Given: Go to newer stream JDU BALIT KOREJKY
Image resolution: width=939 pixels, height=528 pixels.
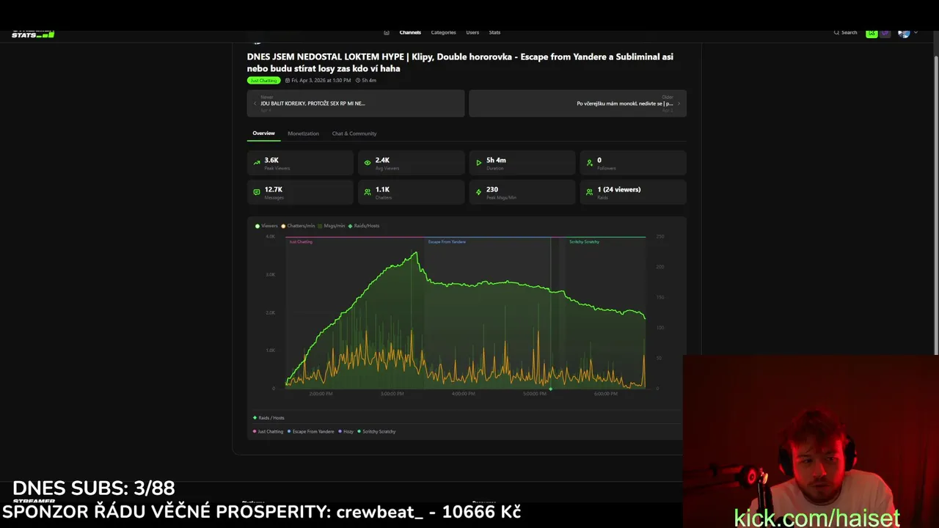Looking at the screenshot, I should [x=356, y=103].
